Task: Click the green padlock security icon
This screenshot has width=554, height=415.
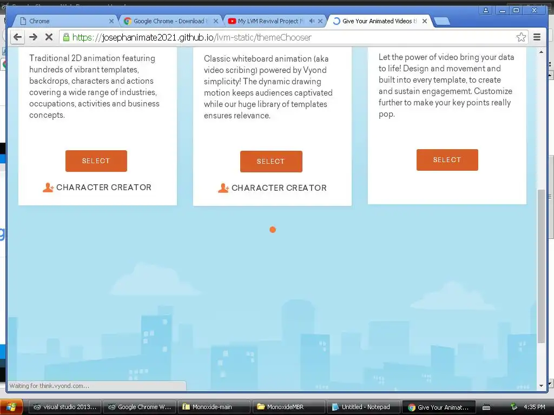Action: [66, 37]
